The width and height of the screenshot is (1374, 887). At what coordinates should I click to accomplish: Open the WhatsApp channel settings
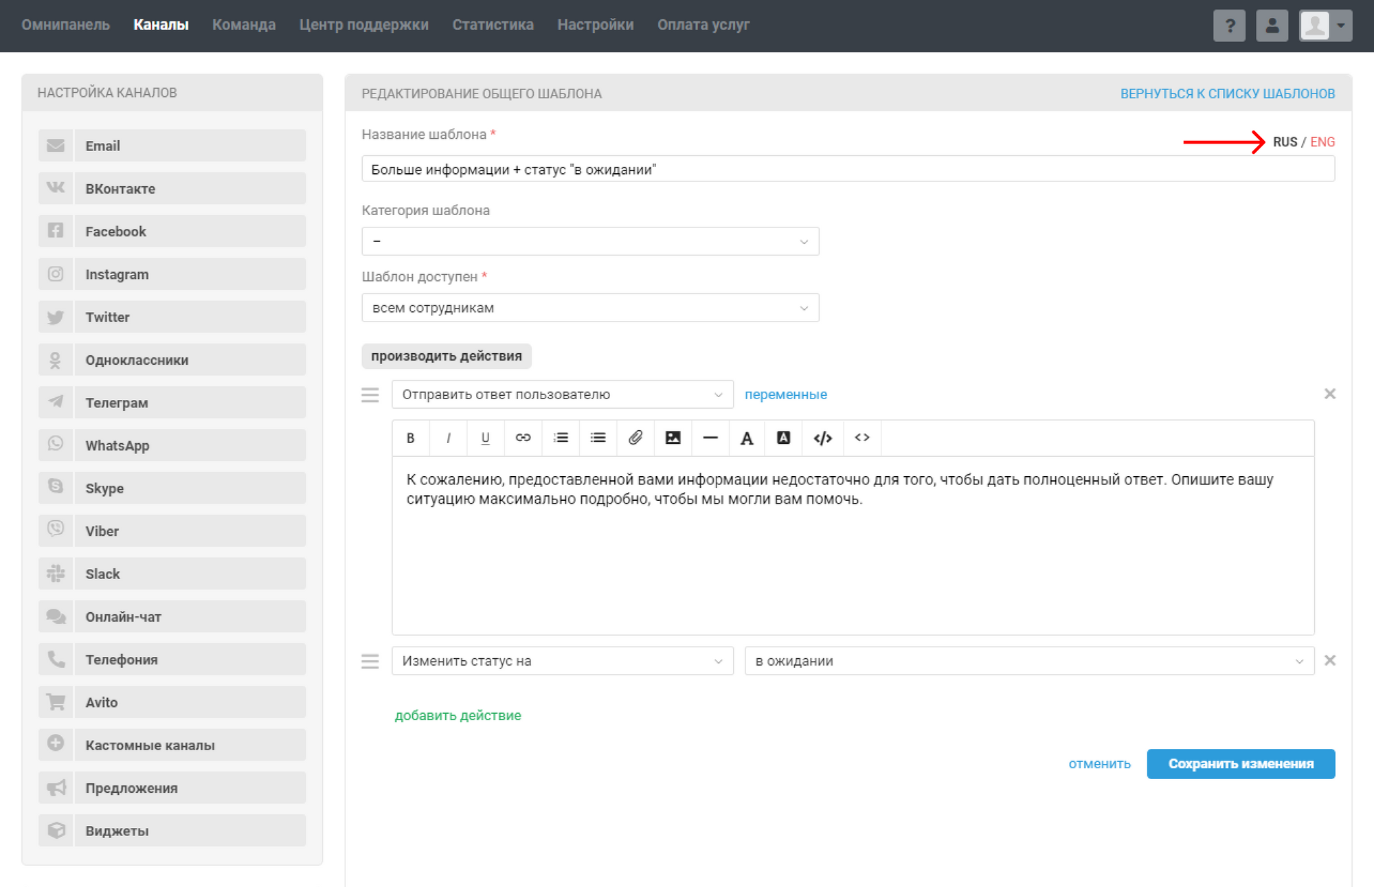pyautogui.click(x=172, y=445)
